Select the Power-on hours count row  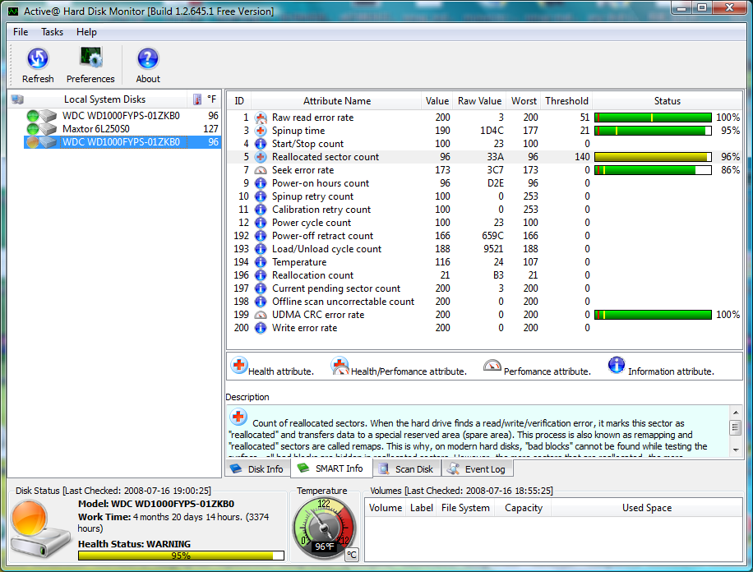tap(484, 183)
